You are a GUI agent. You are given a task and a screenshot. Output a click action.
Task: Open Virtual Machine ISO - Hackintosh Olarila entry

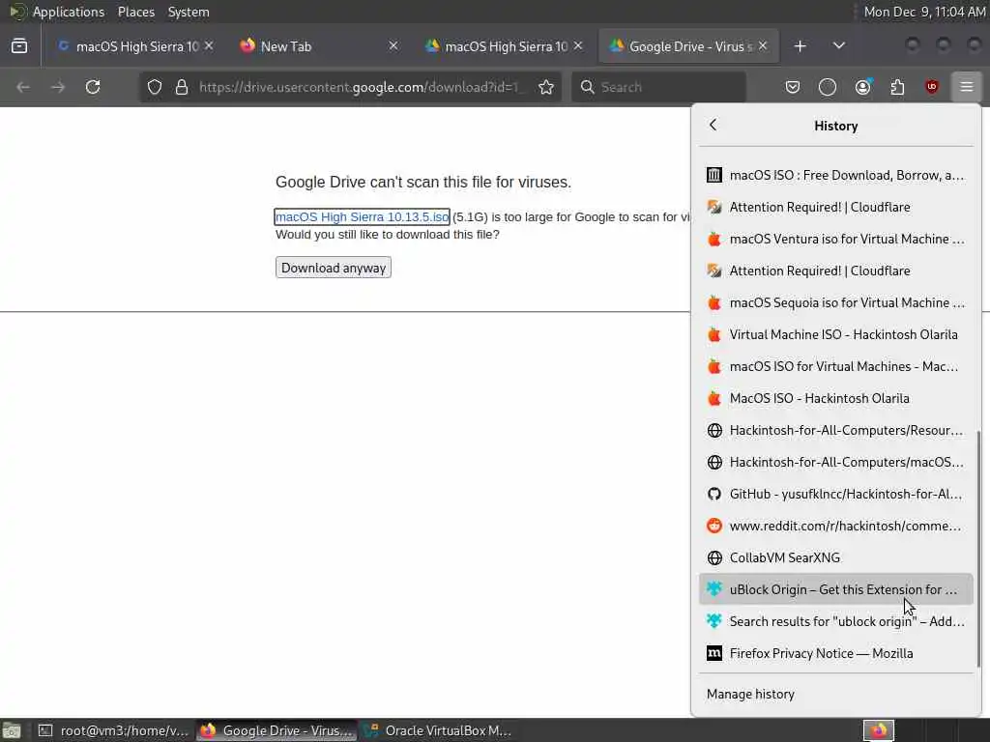[x=836, y=334]
